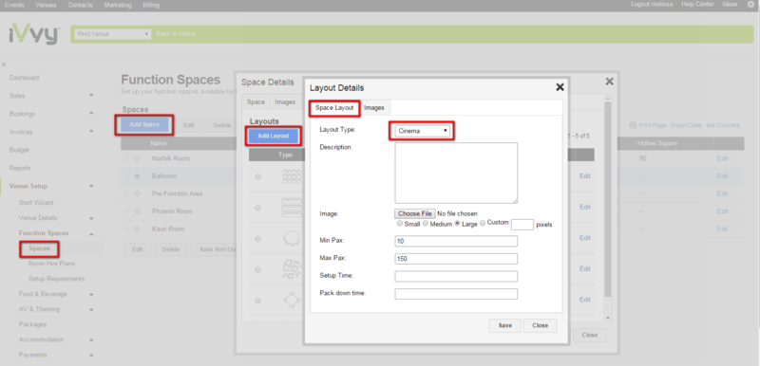760x366 pixels.
Task: Open the Marketing top menu
Action: (117, 5)
